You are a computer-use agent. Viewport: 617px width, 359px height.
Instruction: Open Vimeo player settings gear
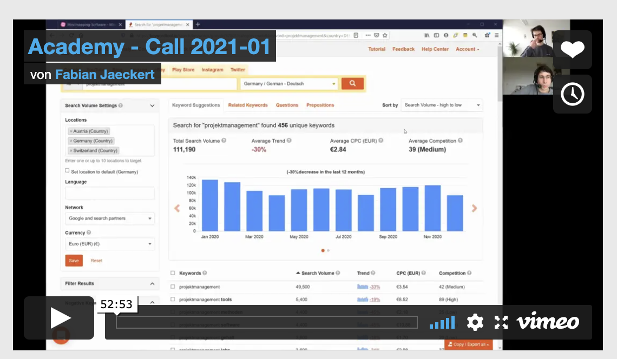click(475, 322)
